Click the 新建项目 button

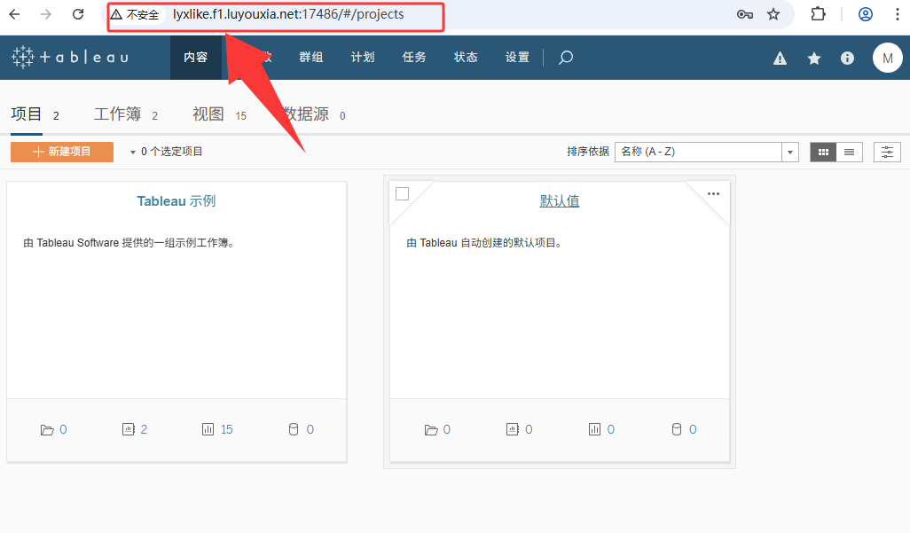point(62,153)
